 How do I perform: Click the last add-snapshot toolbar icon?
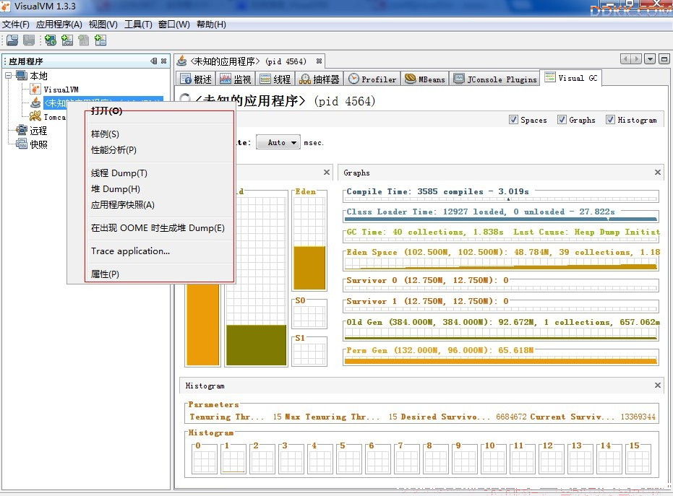click(100, 40)
